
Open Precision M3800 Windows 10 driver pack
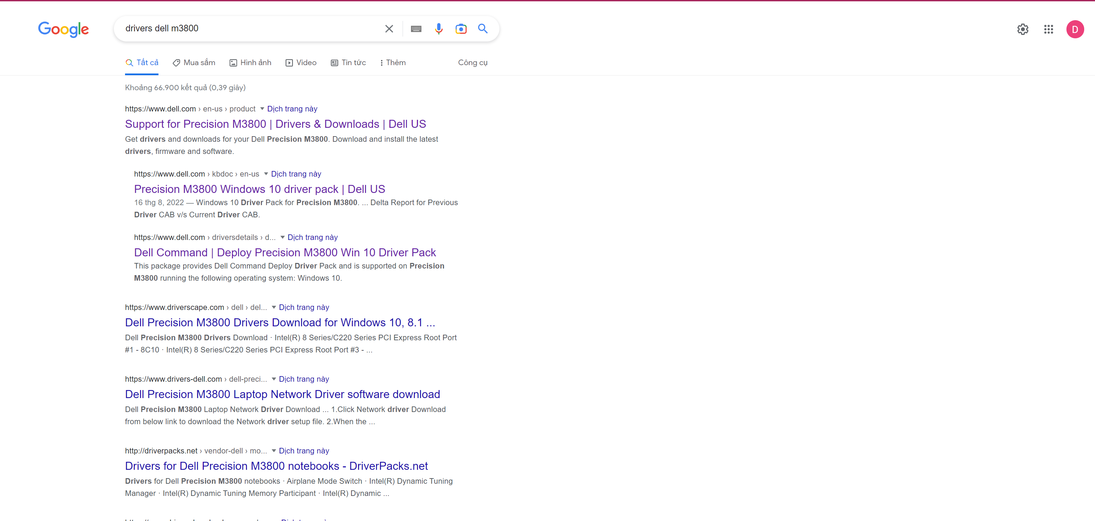(x=260, y=189)
